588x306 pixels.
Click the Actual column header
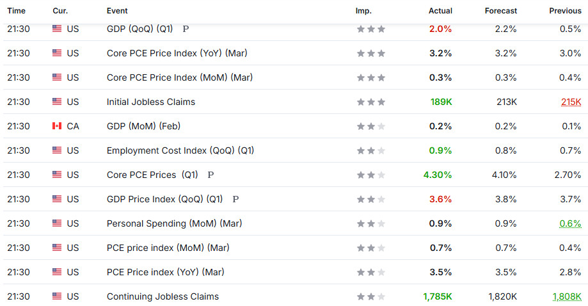coord(440,11)
